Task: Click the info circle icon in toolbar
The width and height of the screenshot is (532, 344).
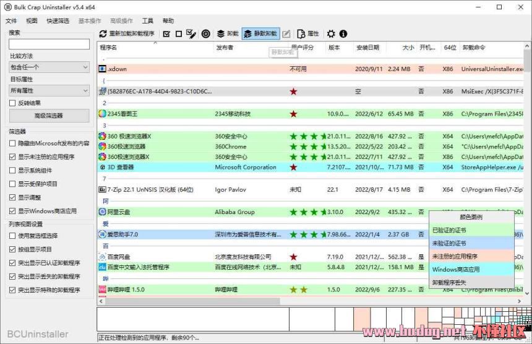Action: tap(343, 33)
